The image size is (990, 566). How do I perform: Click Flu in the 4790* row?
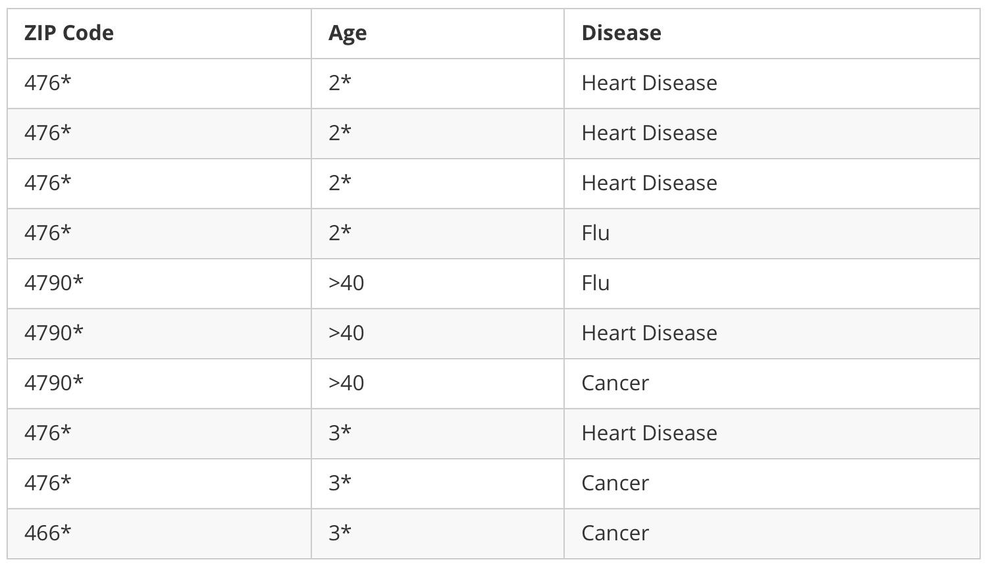coord(596,283)
